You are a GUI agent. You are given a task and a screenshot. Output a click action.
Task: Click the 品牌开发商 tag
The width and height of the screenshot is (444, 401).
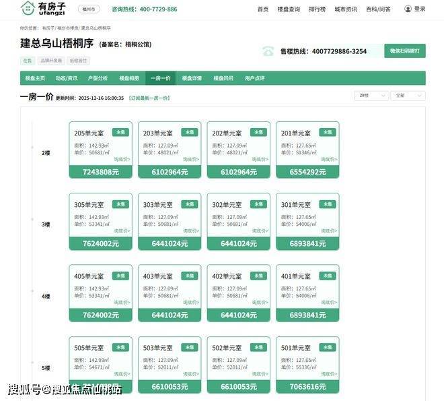[x=51, y=61]
